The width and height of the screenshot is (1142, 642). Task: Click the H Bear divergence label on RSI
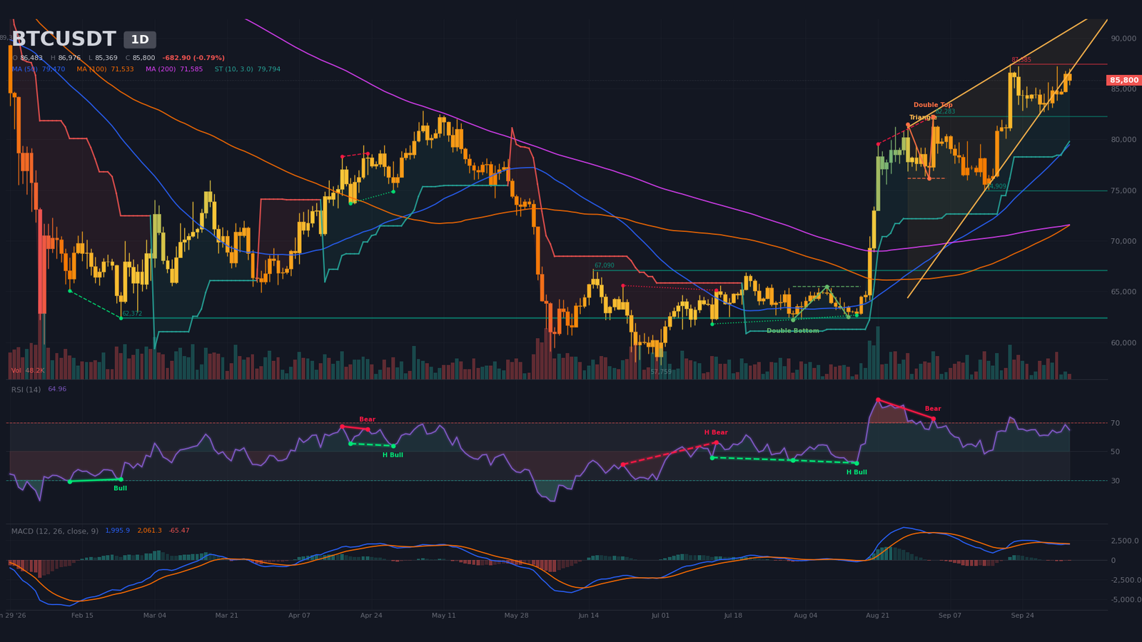click(716, 432)
